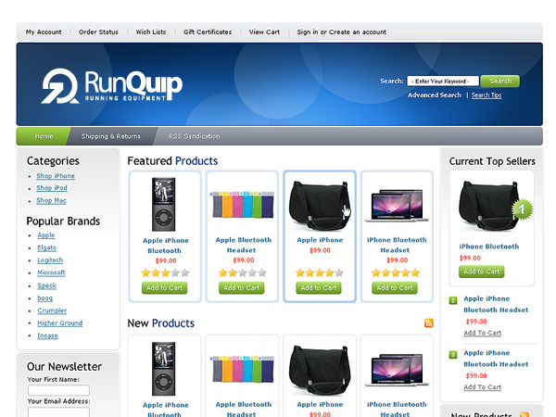Open number 2 Apple iPhone Bluetooth Headset

point(496,304)
